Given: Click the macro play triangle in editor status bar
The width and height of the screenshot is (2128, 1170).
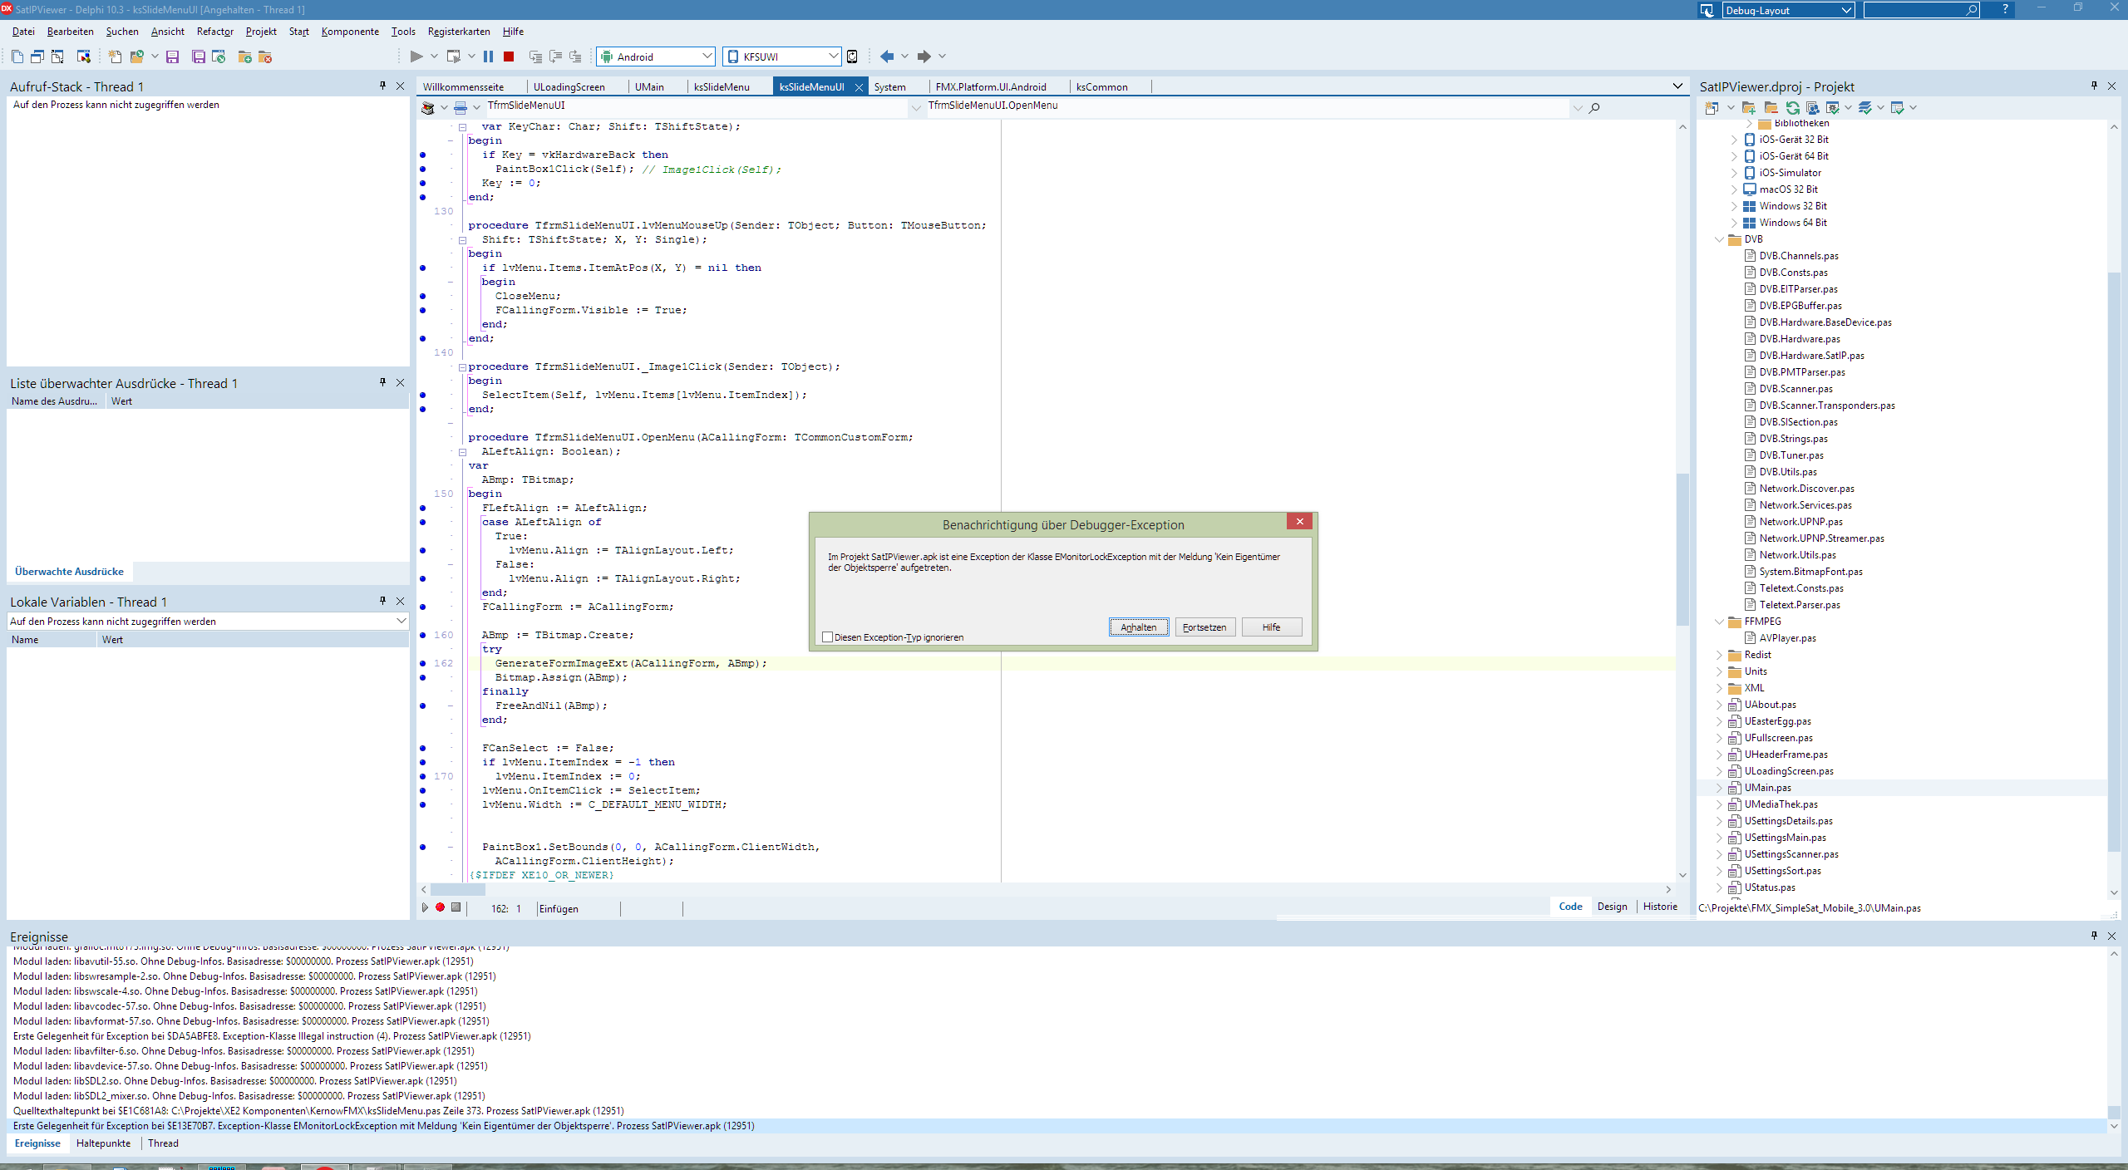Looking at the screenshot, I should click(x=425, y=907).
